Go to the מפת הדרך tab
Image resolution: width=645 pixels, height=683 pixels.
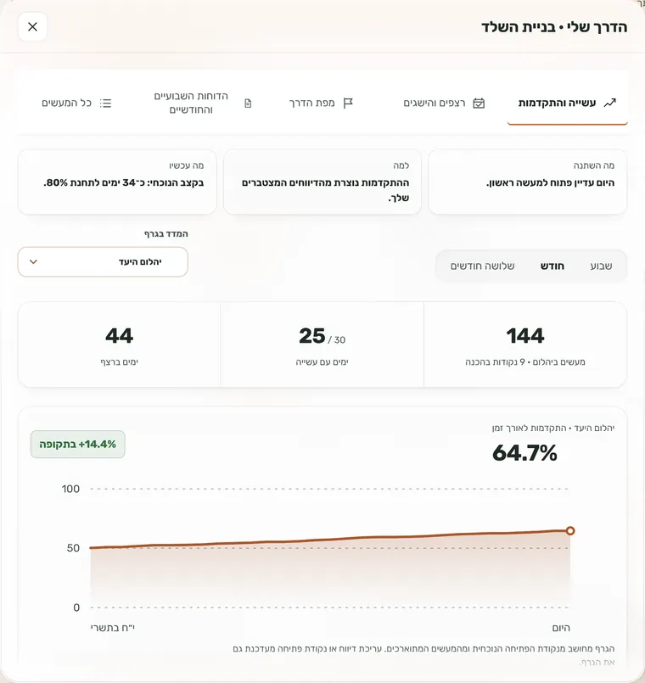[321, 103]
